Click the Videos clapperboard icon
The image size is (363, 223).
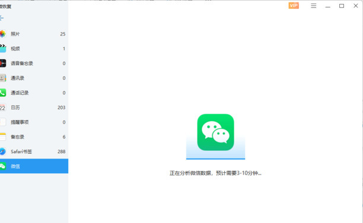click(x=3, y=49)
